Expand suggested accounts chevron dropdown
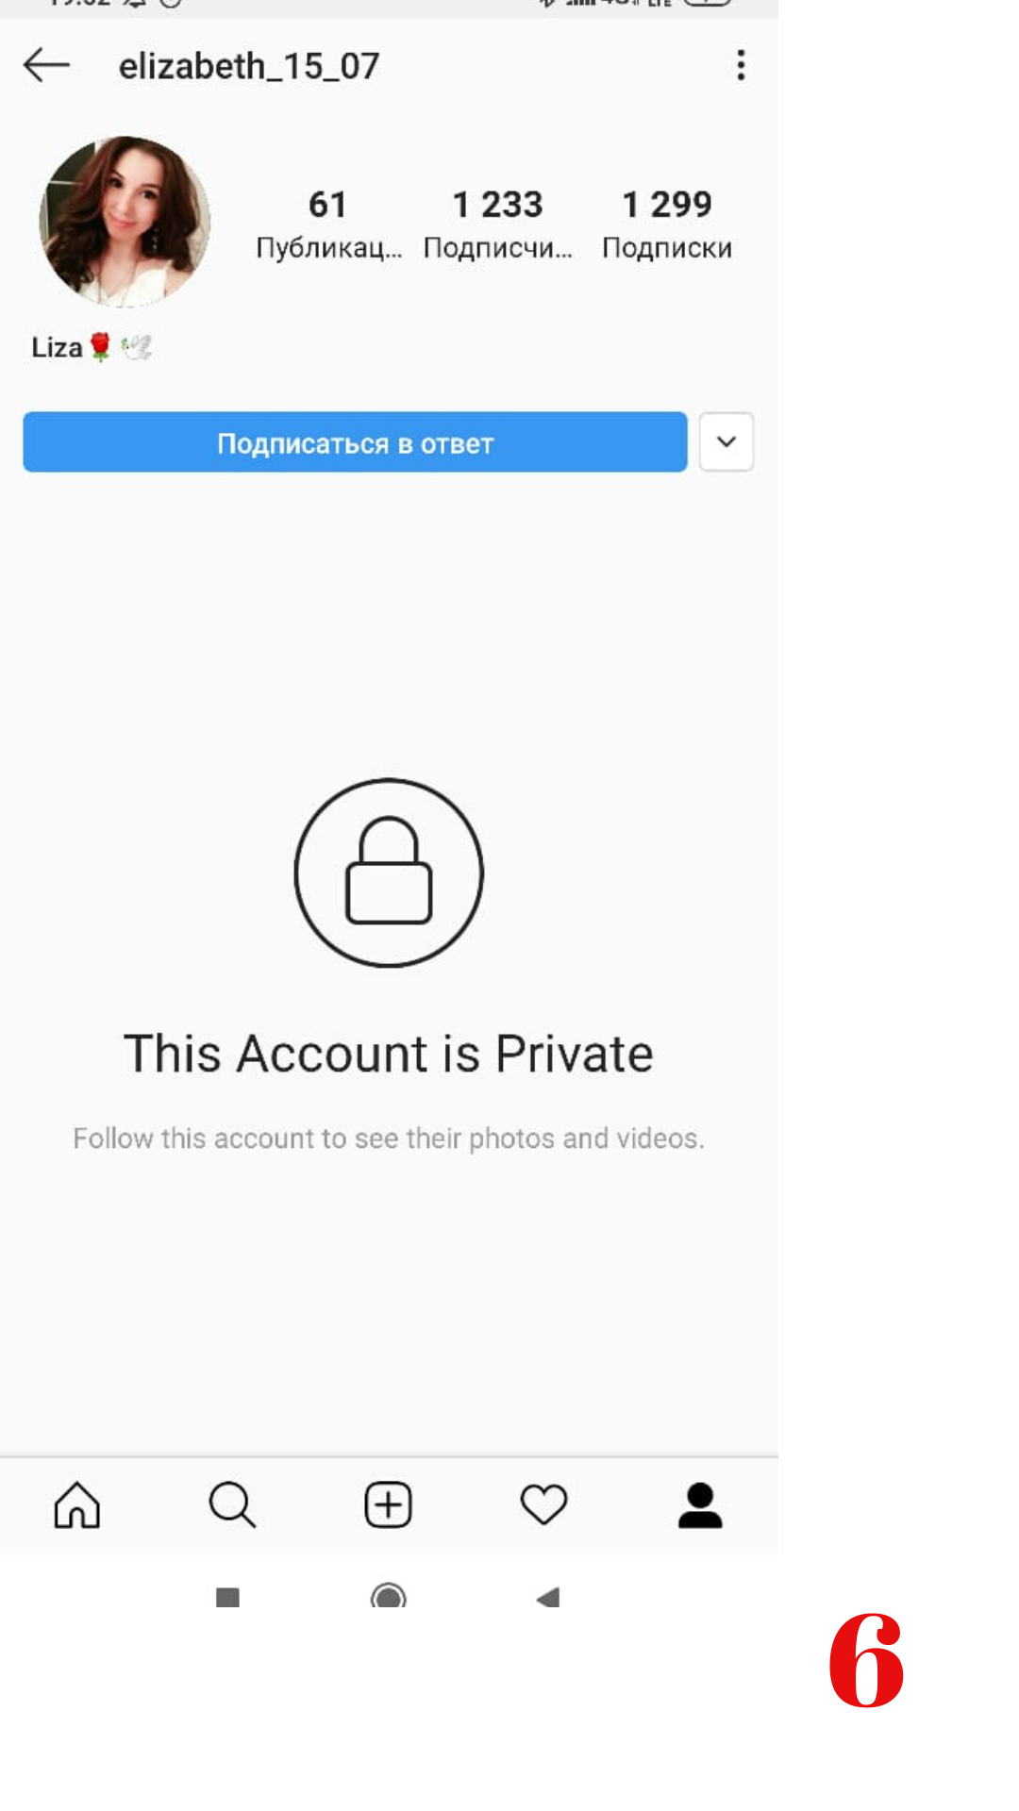 pos(727,441)
